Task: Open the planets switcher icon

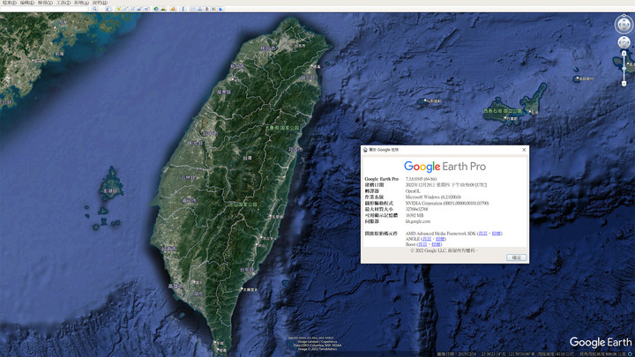Action: coord(173,9)
